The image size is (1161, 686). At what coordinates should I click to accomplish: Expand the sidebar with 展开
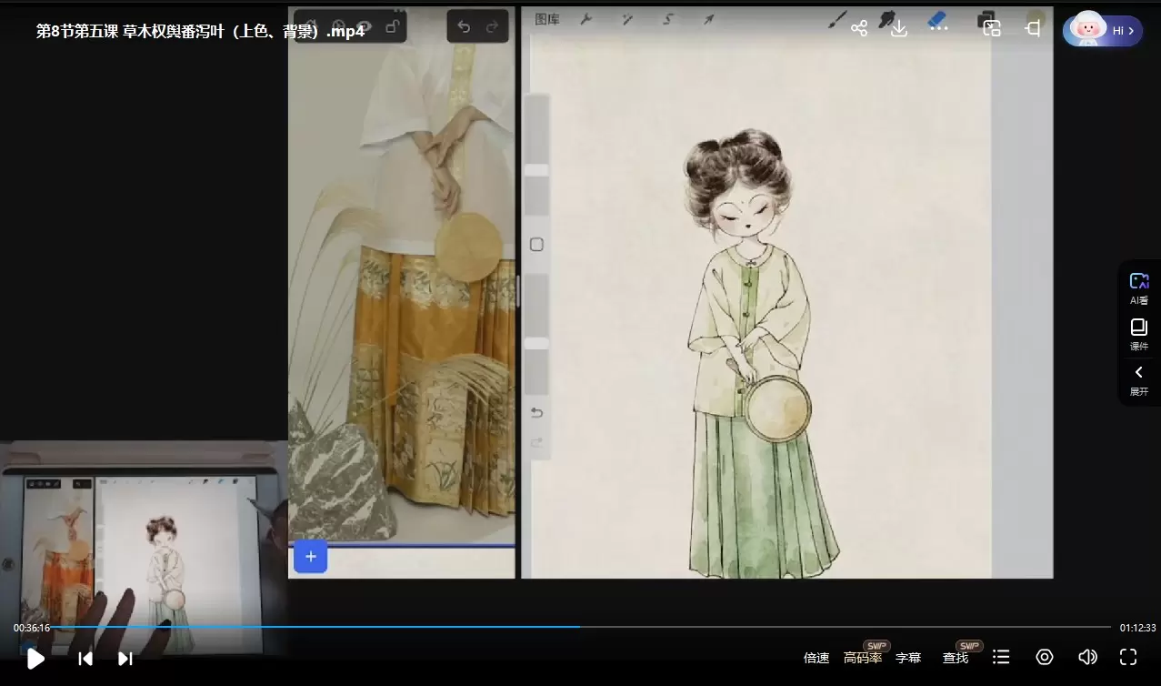(x=1139, y=379)
